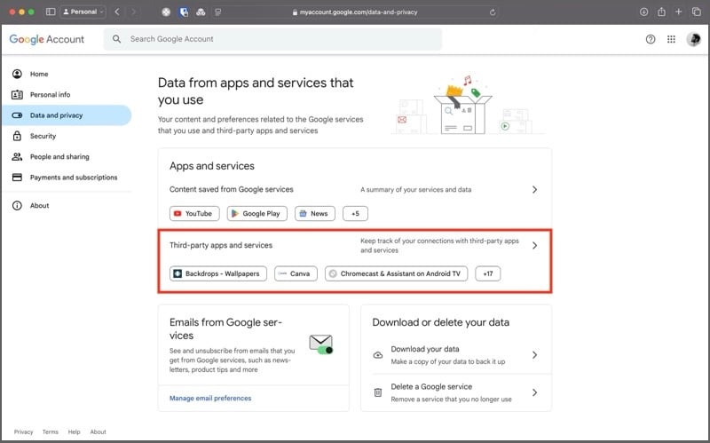The width and height of the screenshot is (710, 443).
Task: Open About in the sidebar
Action: (x=67, y=206)
